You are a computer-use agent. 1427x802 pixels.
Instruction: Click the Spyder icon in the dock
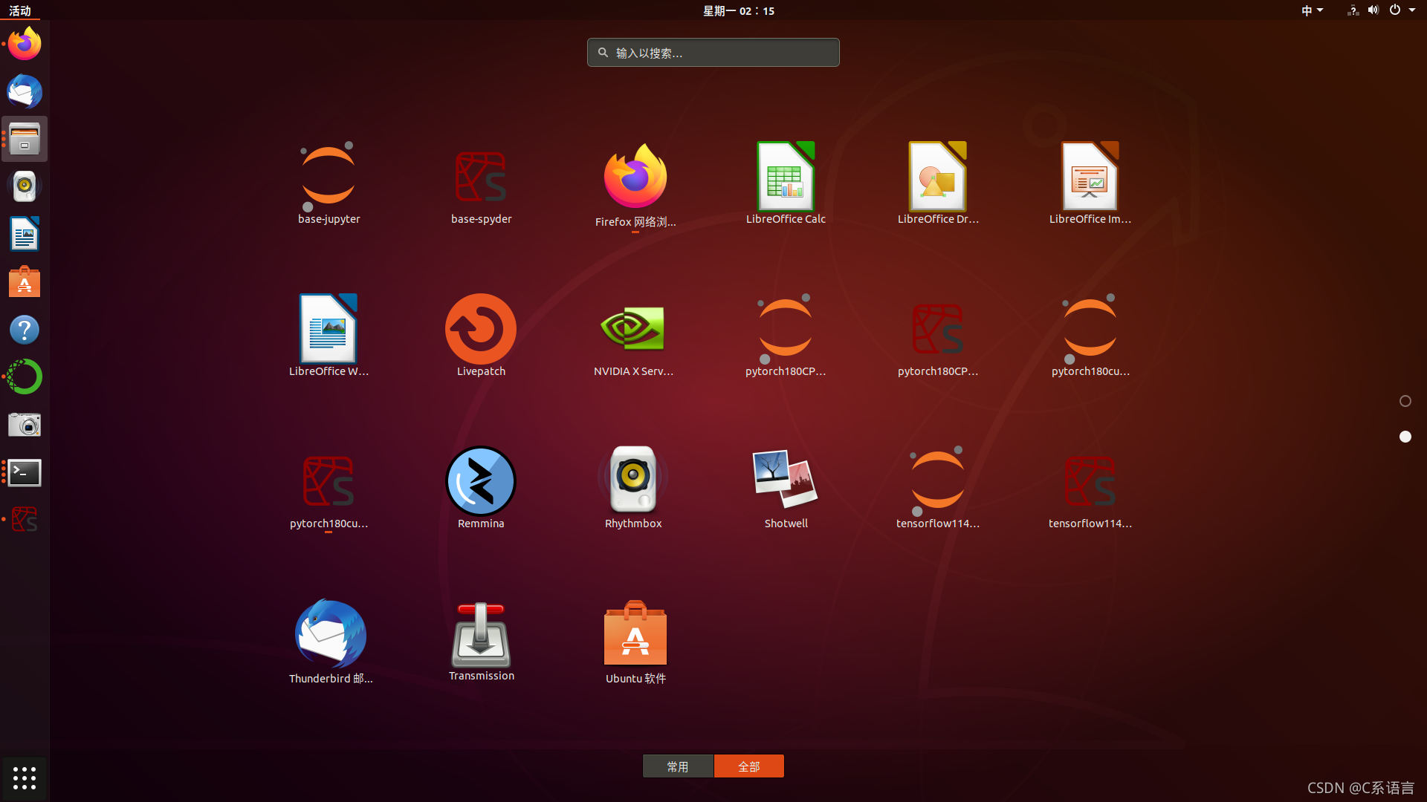coord(25,520)
